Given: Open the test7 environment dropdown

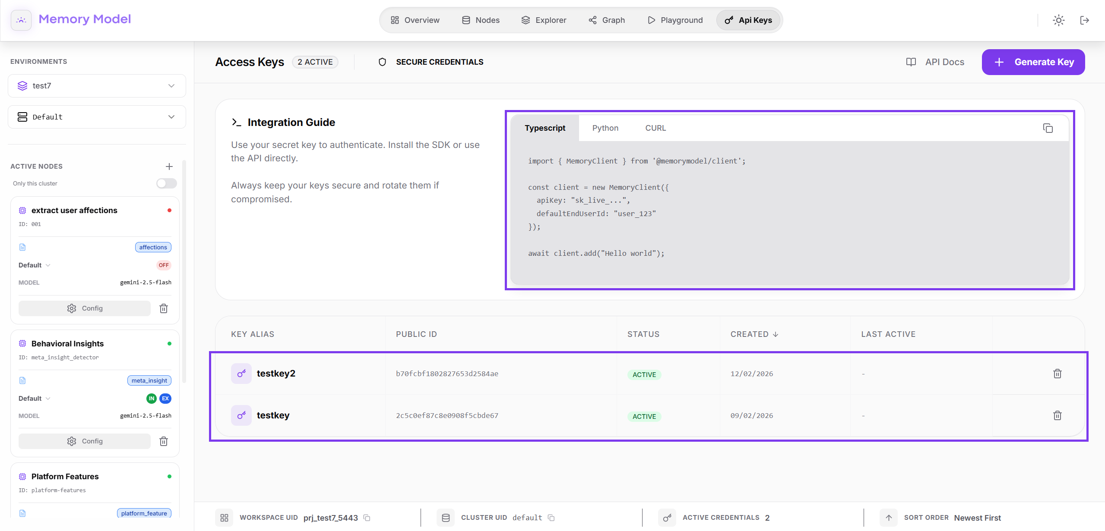Looking at the screenshot, I should [97, 86].
